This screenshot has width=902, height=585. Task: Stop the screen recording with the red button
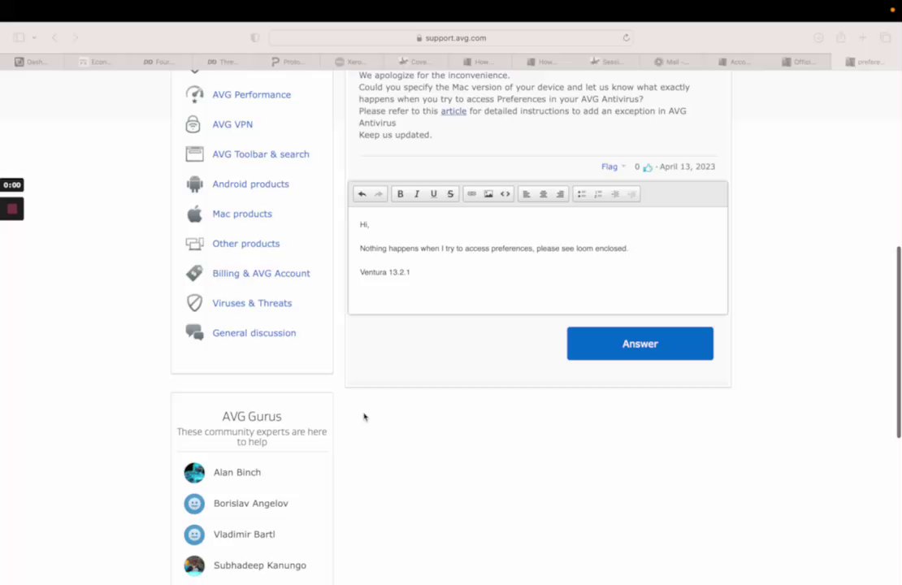point(12,209)
